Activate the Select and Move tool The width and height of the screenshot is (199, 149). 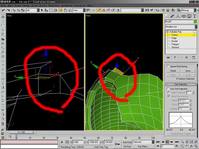coord(61,10)
